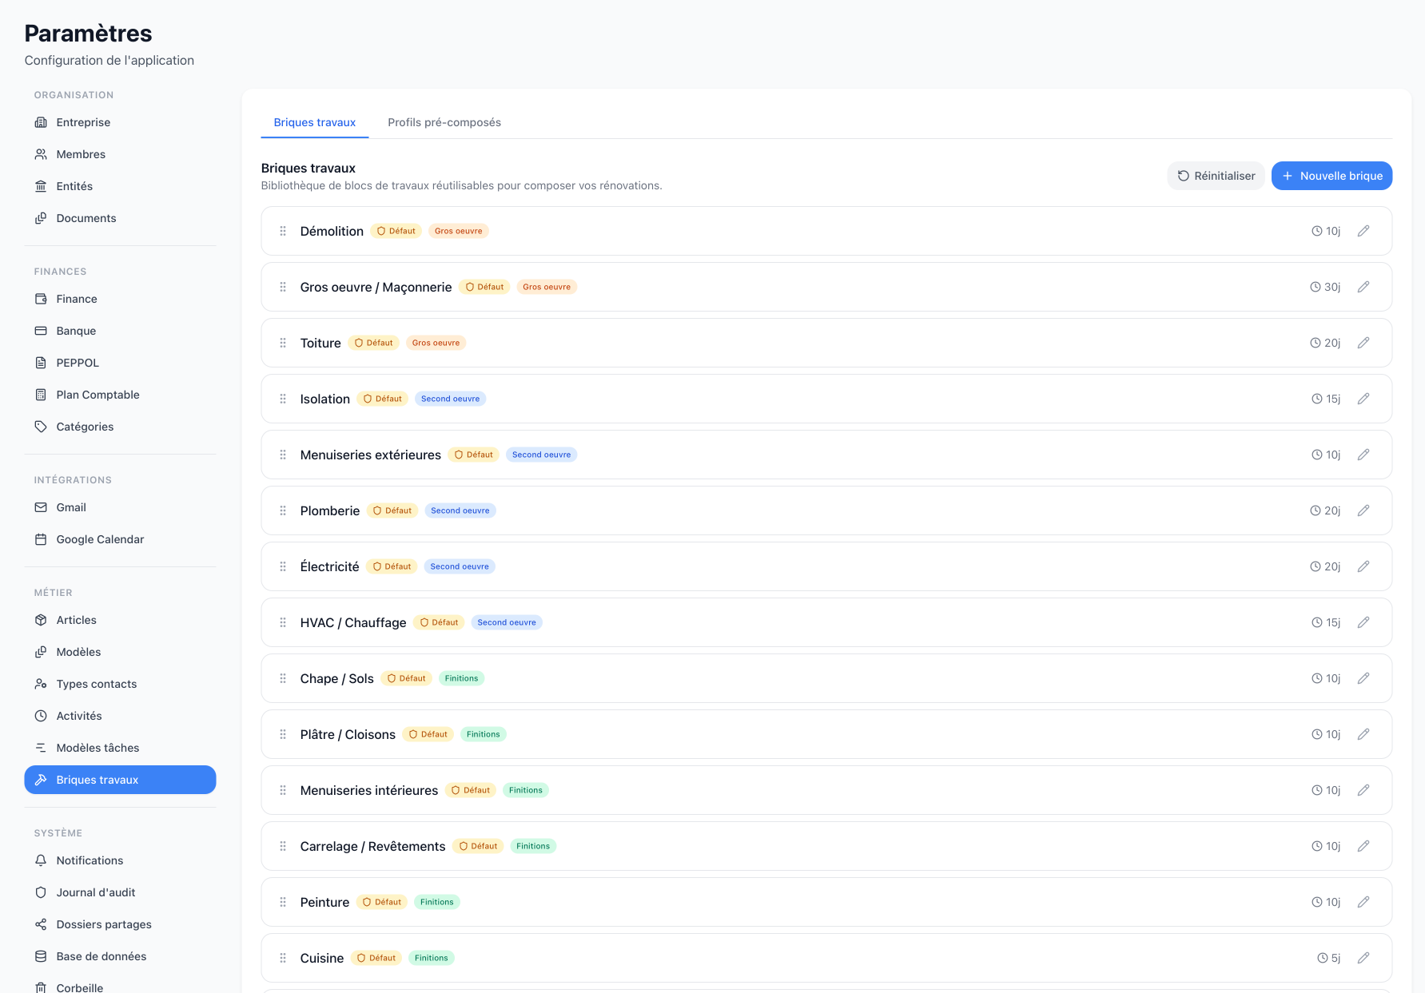This screenshot has width=1425, height=993.
Task: Click drag handle on HVAC / Chauffage row
Action: pyautogui.click(x=283, y=622)
